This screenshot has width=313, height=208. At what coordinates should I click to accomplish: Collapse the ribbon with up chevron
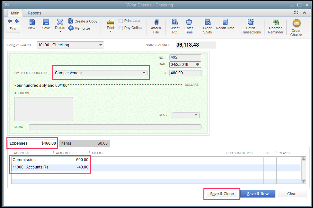tap(304, 13)
